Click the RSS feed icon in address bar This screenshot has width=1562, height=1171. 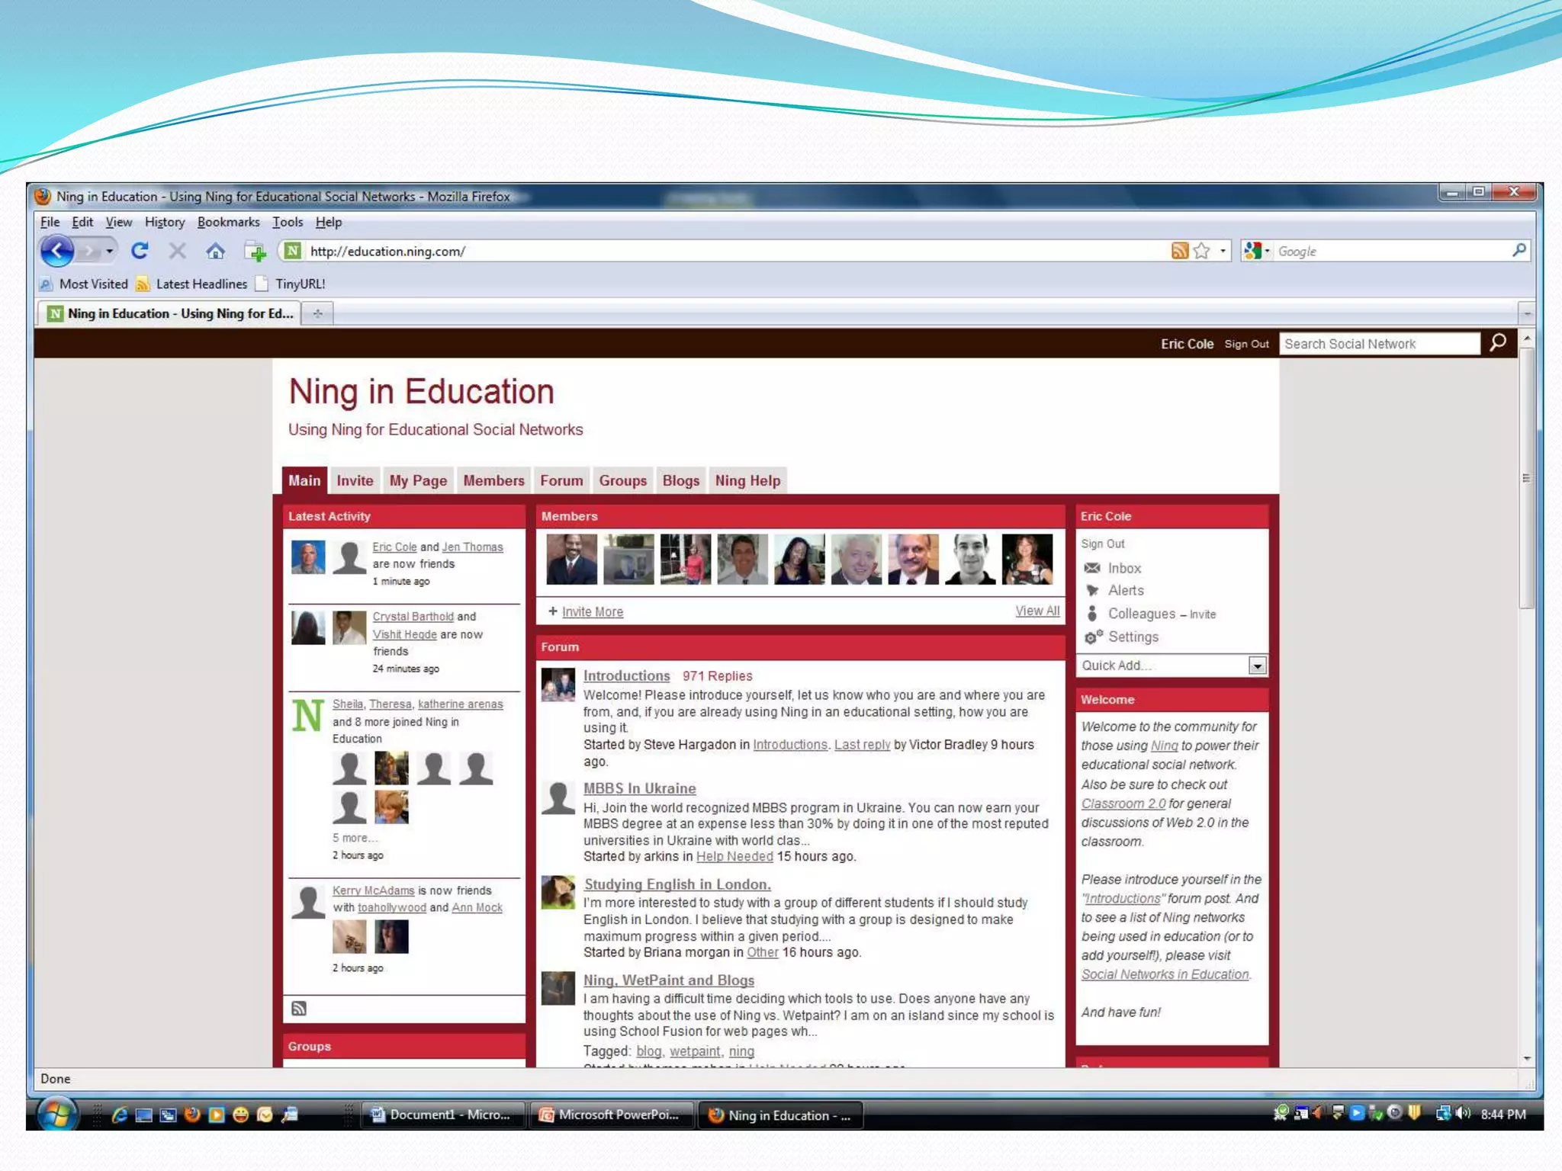click(x=1179, y=251)
